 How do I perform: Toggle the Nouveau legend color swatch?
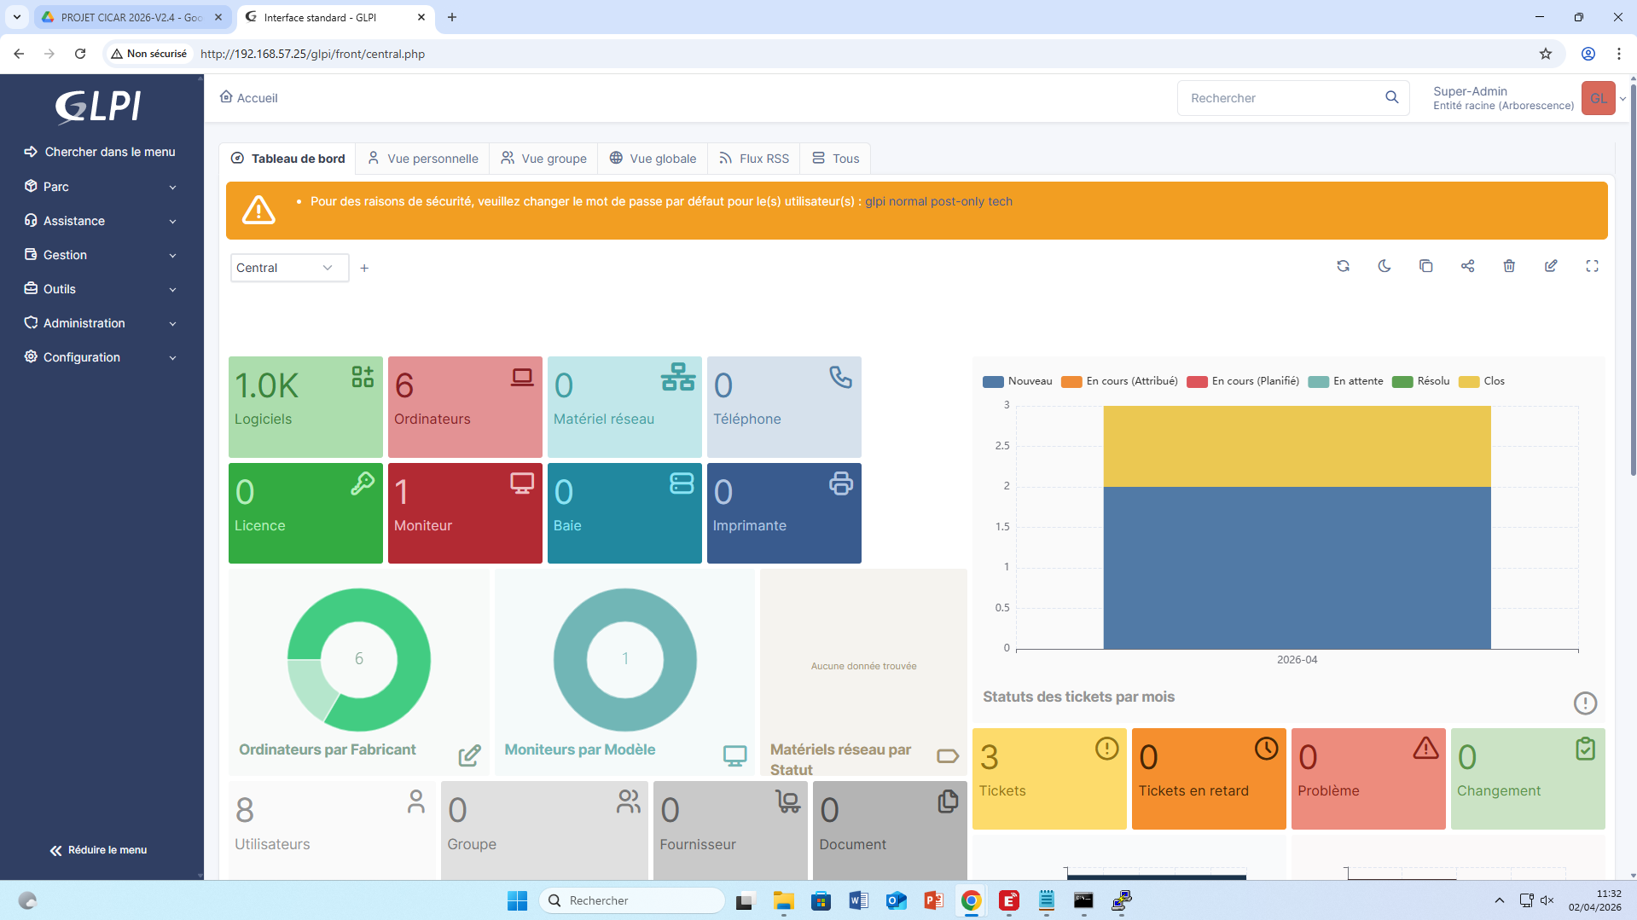pos(993,382)
